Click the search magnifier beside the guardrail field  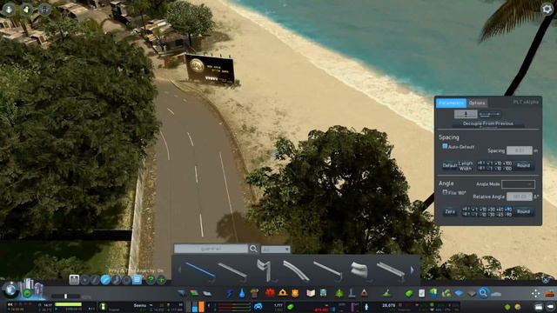tap(253, 249)
